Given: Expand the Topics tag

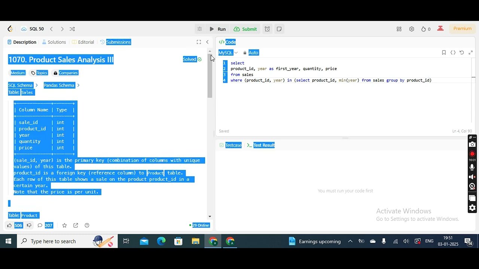Looking at the screenshot, I should coord(39,73).
